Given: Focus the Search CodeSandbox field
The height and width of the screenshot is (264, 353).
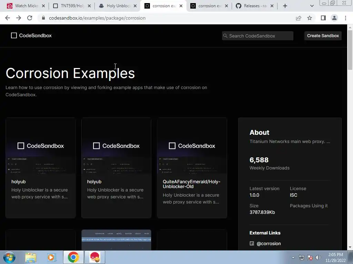Looking at the screenshot, I should [x=258, y=36].
